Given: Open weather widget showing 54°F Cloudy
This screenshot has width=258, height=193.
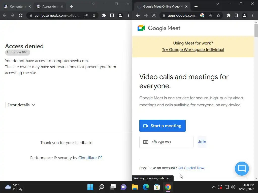Looking at the screenshot, I should (x=14, y=187).
